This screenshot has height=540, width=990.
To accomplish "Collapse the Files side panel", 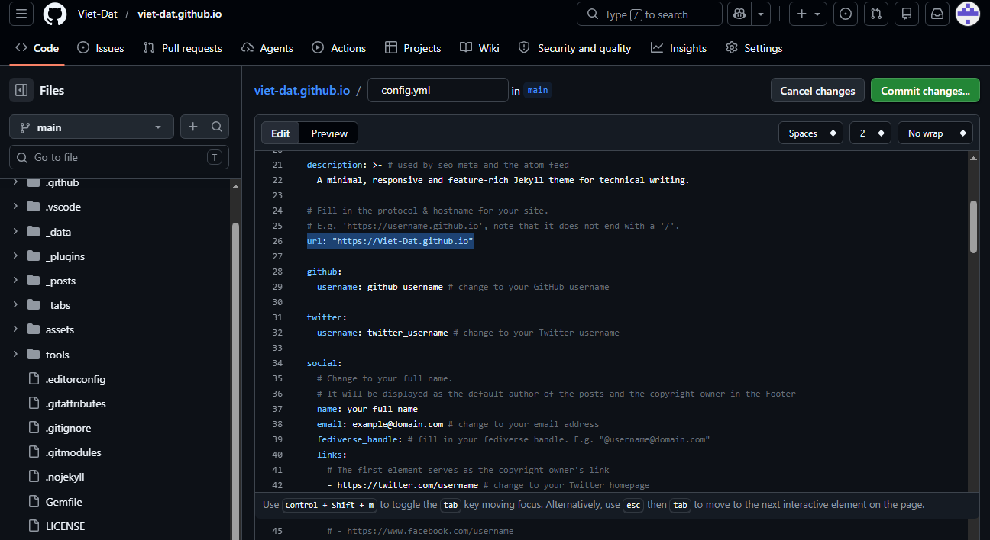I will pos(21,90).
